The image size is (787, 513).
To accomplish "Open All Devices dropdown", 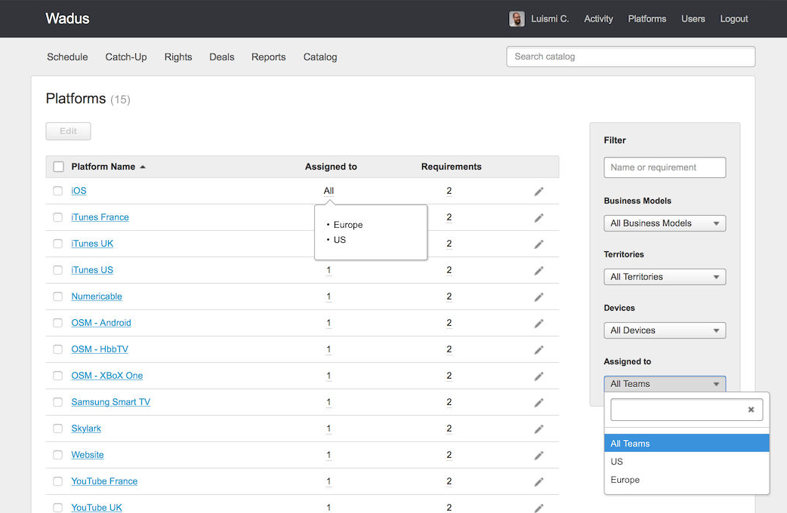I will 665,330.
